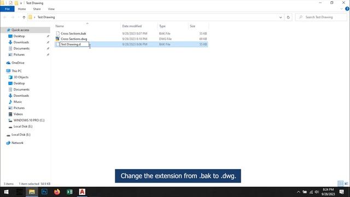
Task: Click inside the Test Drawing rename field
Action: pos(74,44)
